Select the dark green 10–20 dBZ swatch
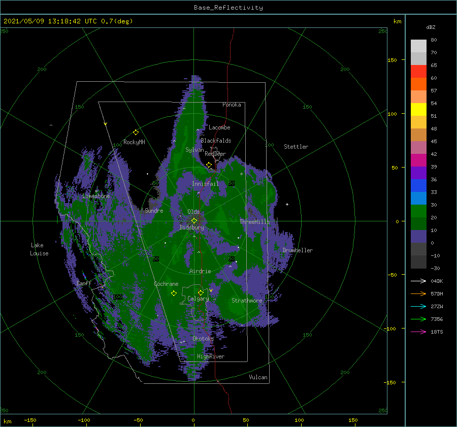Screen dimensions: 457x427 [418, 224]
